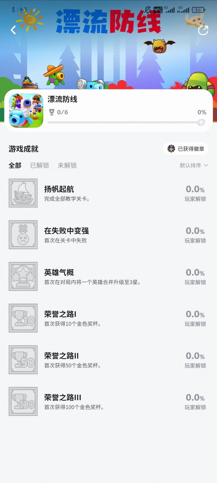Tap the star marker at progress bar end

(201, 122)
